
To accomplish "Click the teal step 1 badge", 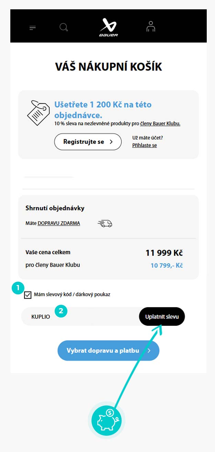I will 18,288.
